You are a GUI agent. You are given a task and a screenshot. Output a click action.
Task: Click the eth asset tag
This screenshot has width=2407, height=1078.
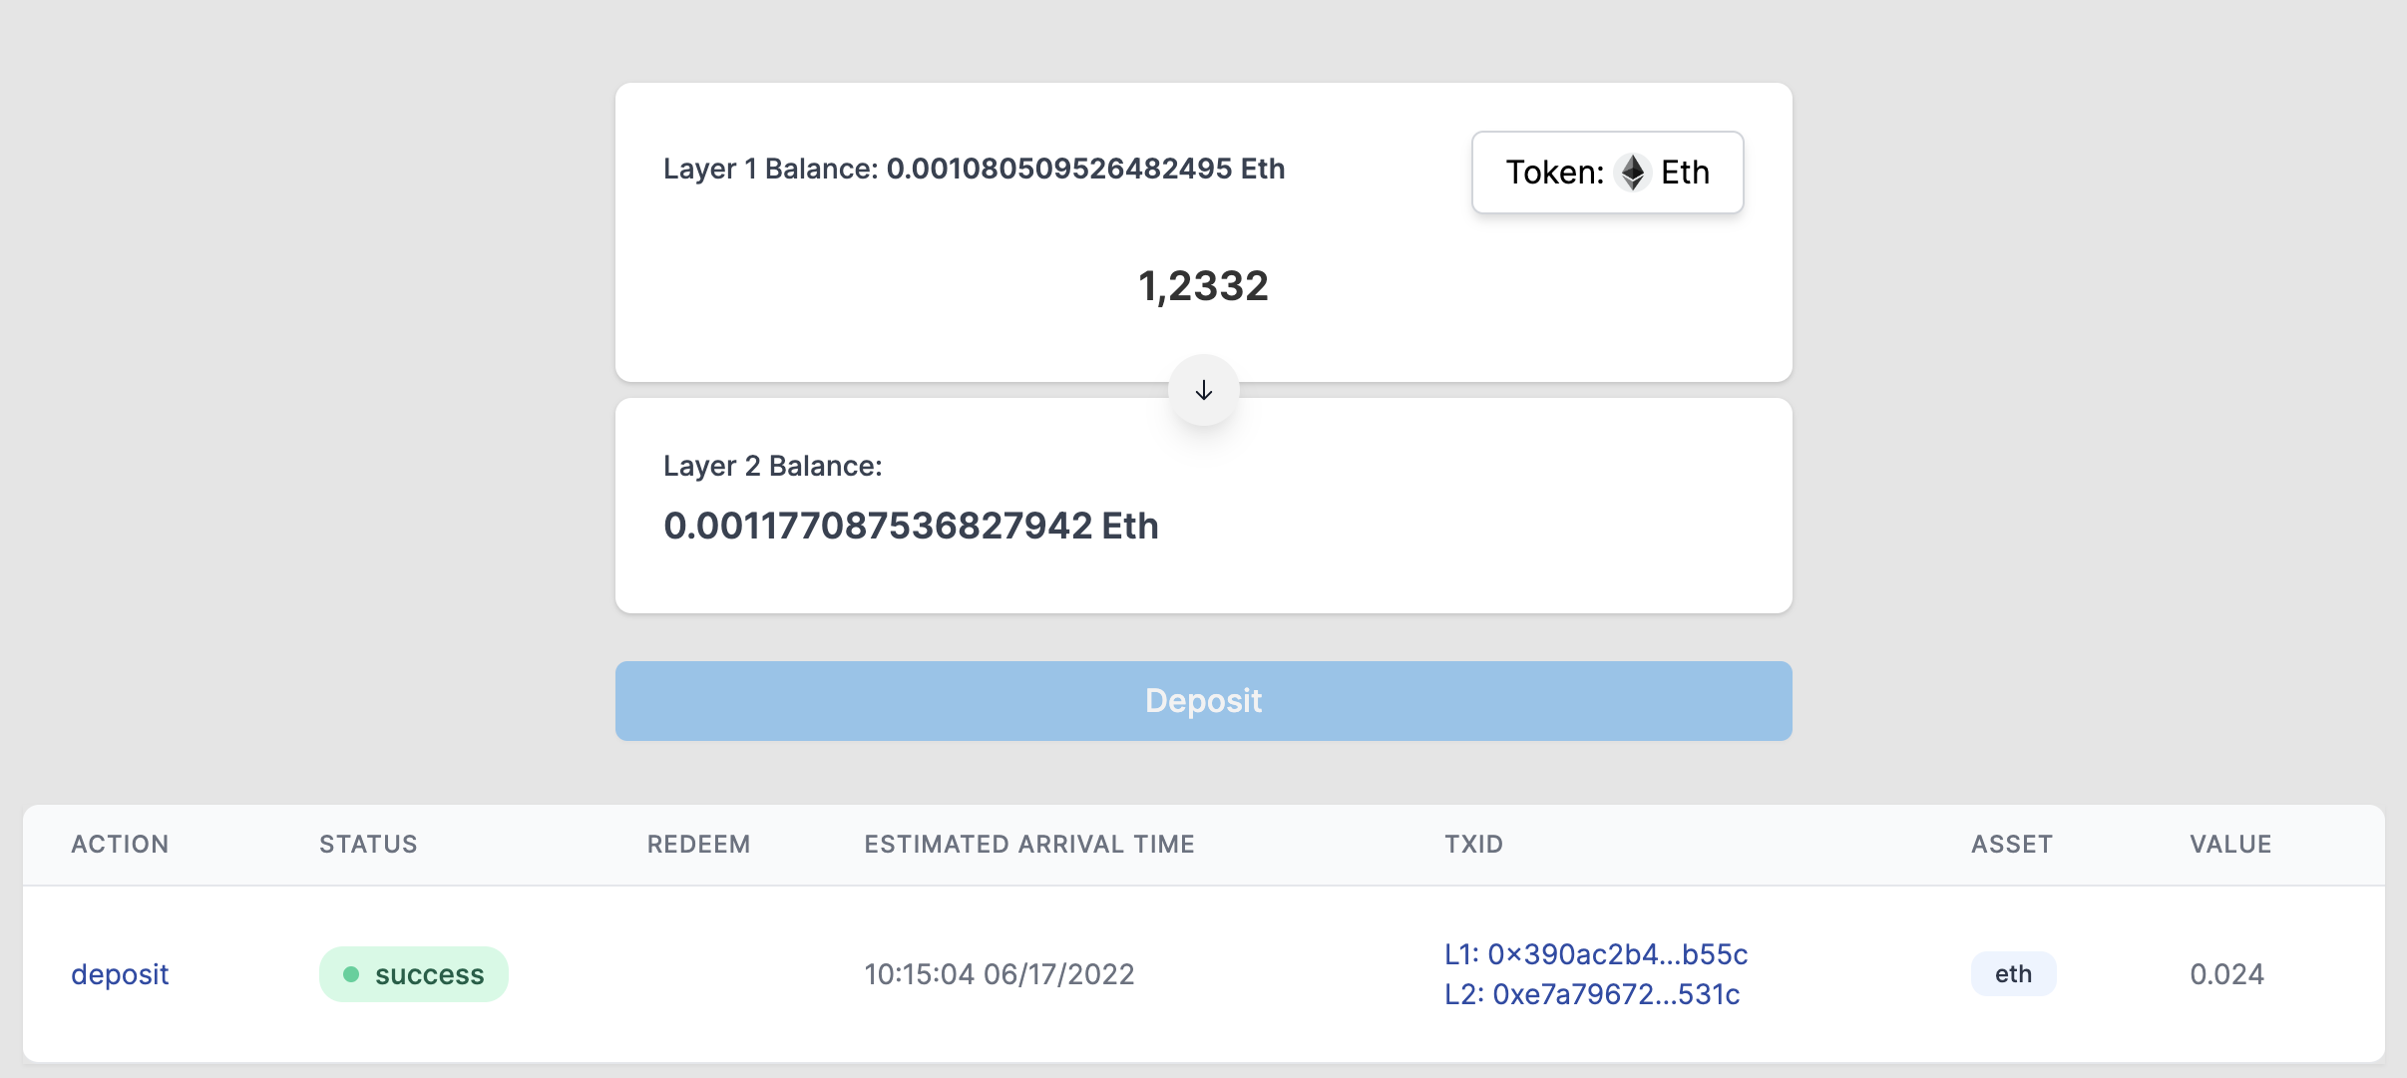2013,974
